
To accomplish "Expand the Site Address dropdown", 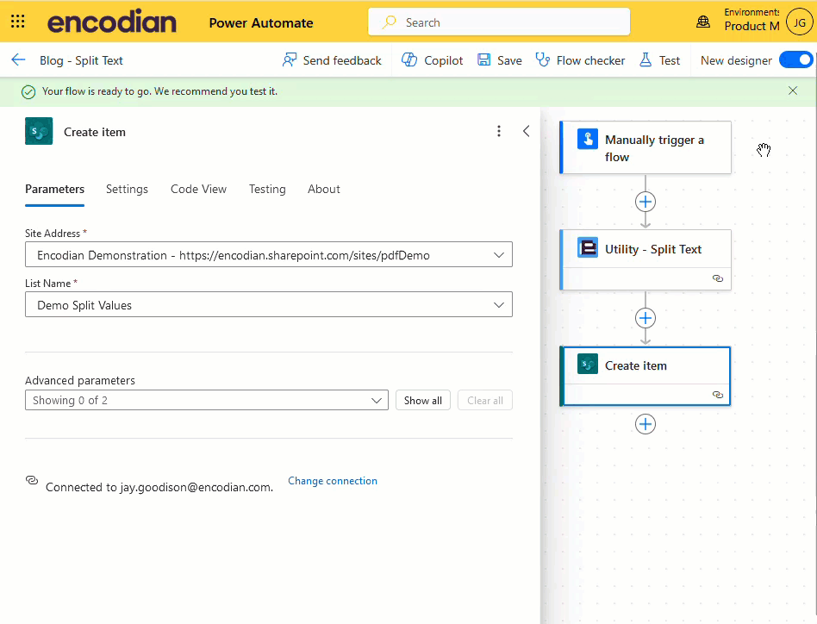I will pyautogui.click(x=499, y=255).
